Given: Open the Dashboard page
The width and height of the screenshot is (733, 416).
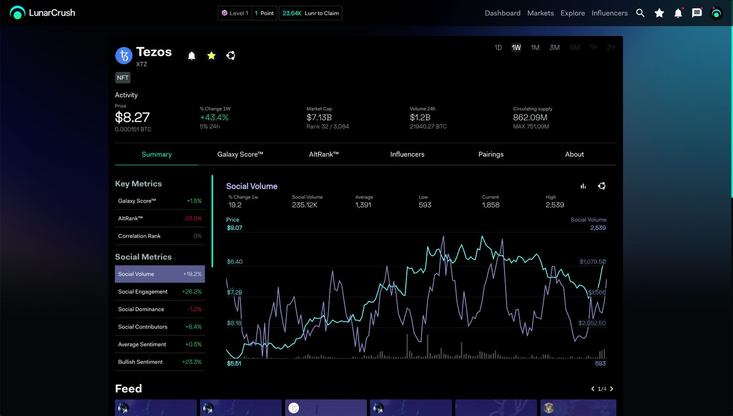Looking at the screenshot, I should (503, 13).
